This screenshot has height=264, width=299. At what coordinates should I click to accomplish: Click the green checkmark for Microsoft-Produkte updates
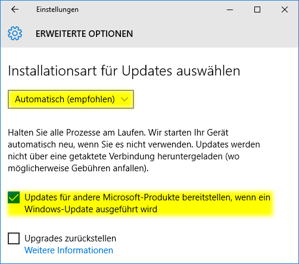pyautogui.click(x=14, y=197)
